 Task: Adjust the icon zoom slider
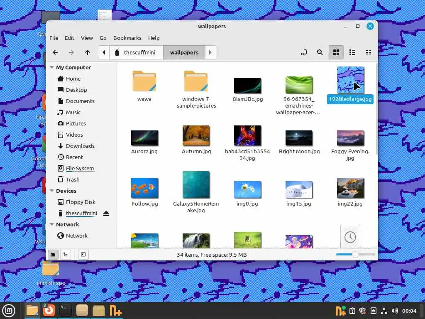pyautogui.click(x=355, y=255)
